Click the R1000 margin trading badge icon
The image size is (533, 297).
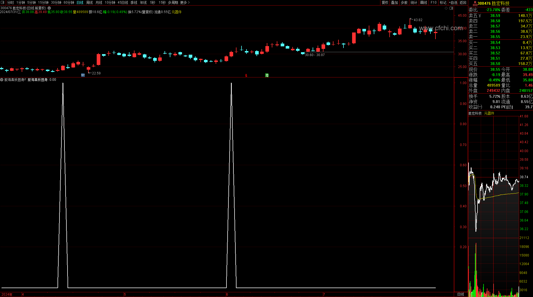475,3
